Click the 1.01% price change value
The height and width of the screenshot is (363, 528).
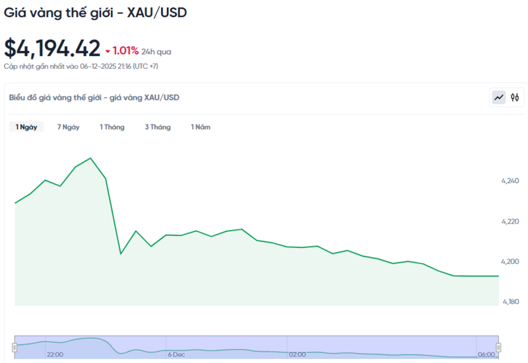[x=125, y=50]
